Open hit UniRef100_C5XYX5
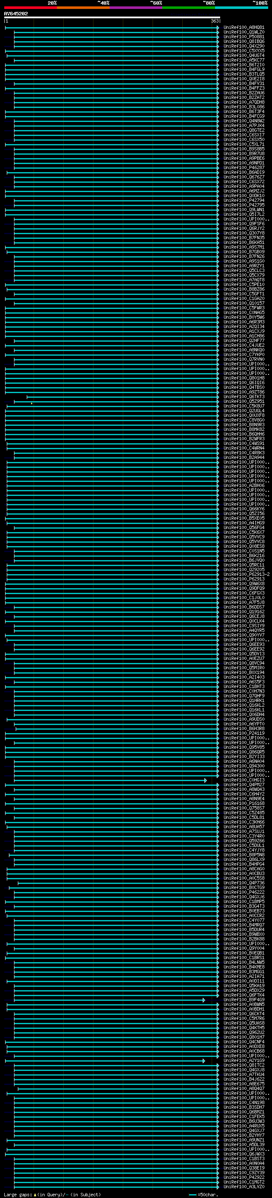 point(244,51)
